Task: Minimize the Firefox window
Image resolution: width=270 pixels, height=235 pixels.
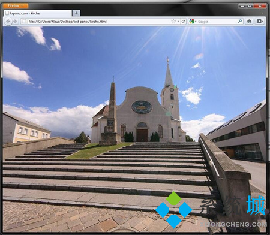Action: (242, 6)
